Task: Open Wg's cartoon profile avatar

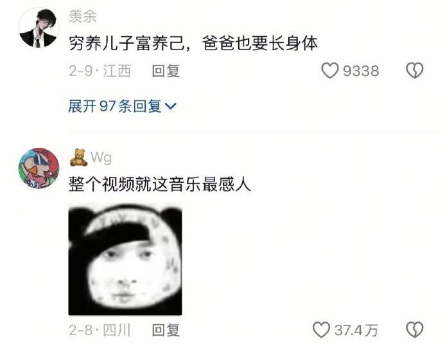Action: coord(39,168)
